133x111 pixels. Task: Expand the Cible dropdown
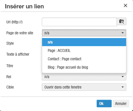[84, 87]
